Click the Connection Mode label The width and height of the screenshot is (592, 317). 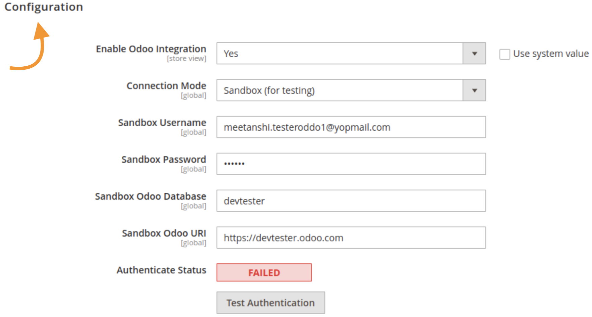tap(166, 86)
